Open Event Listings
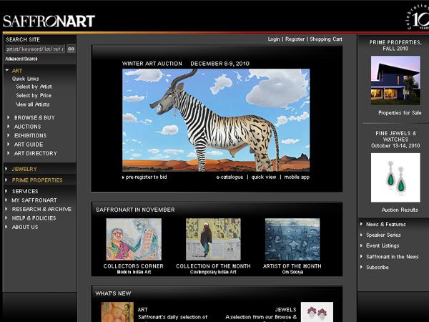Screen dimensions: 429x322 click(x=383, y=245)
